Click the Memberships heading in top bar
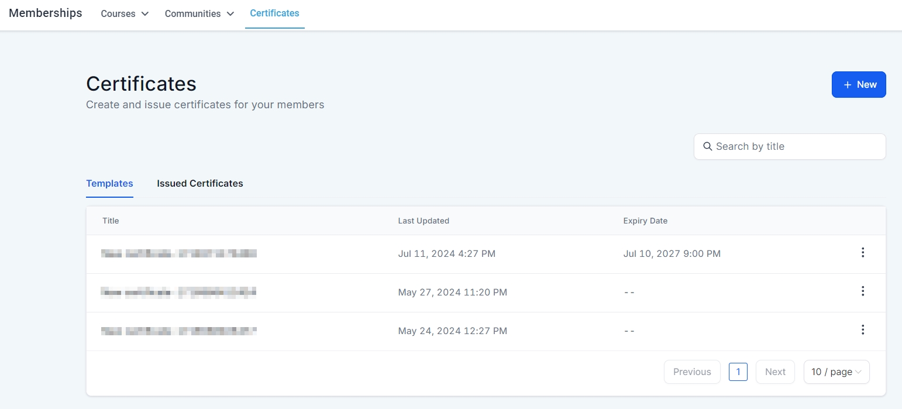Viewport: 902px width, 409px height. point(46,13)
